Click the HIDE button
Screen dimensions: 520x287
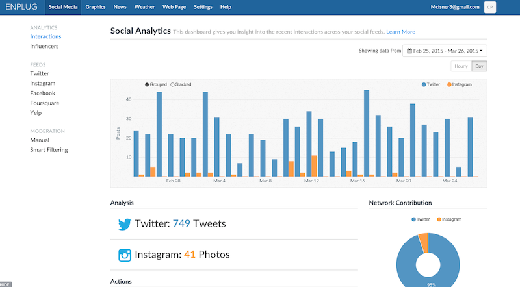tap(6, 284)
